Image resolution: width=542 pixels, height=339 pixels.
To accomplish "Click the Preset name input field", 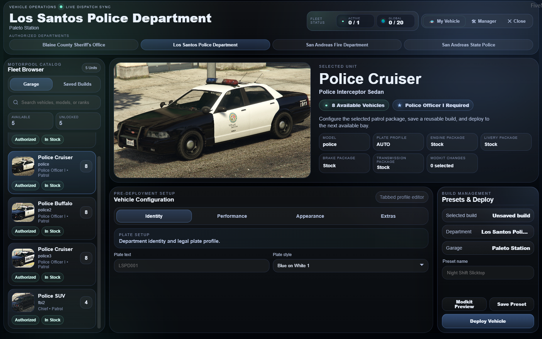I will point(488,273).
